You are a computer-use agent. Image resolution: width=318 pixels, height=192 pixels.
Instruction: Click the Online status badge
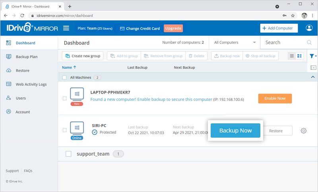tap(77, 138)
